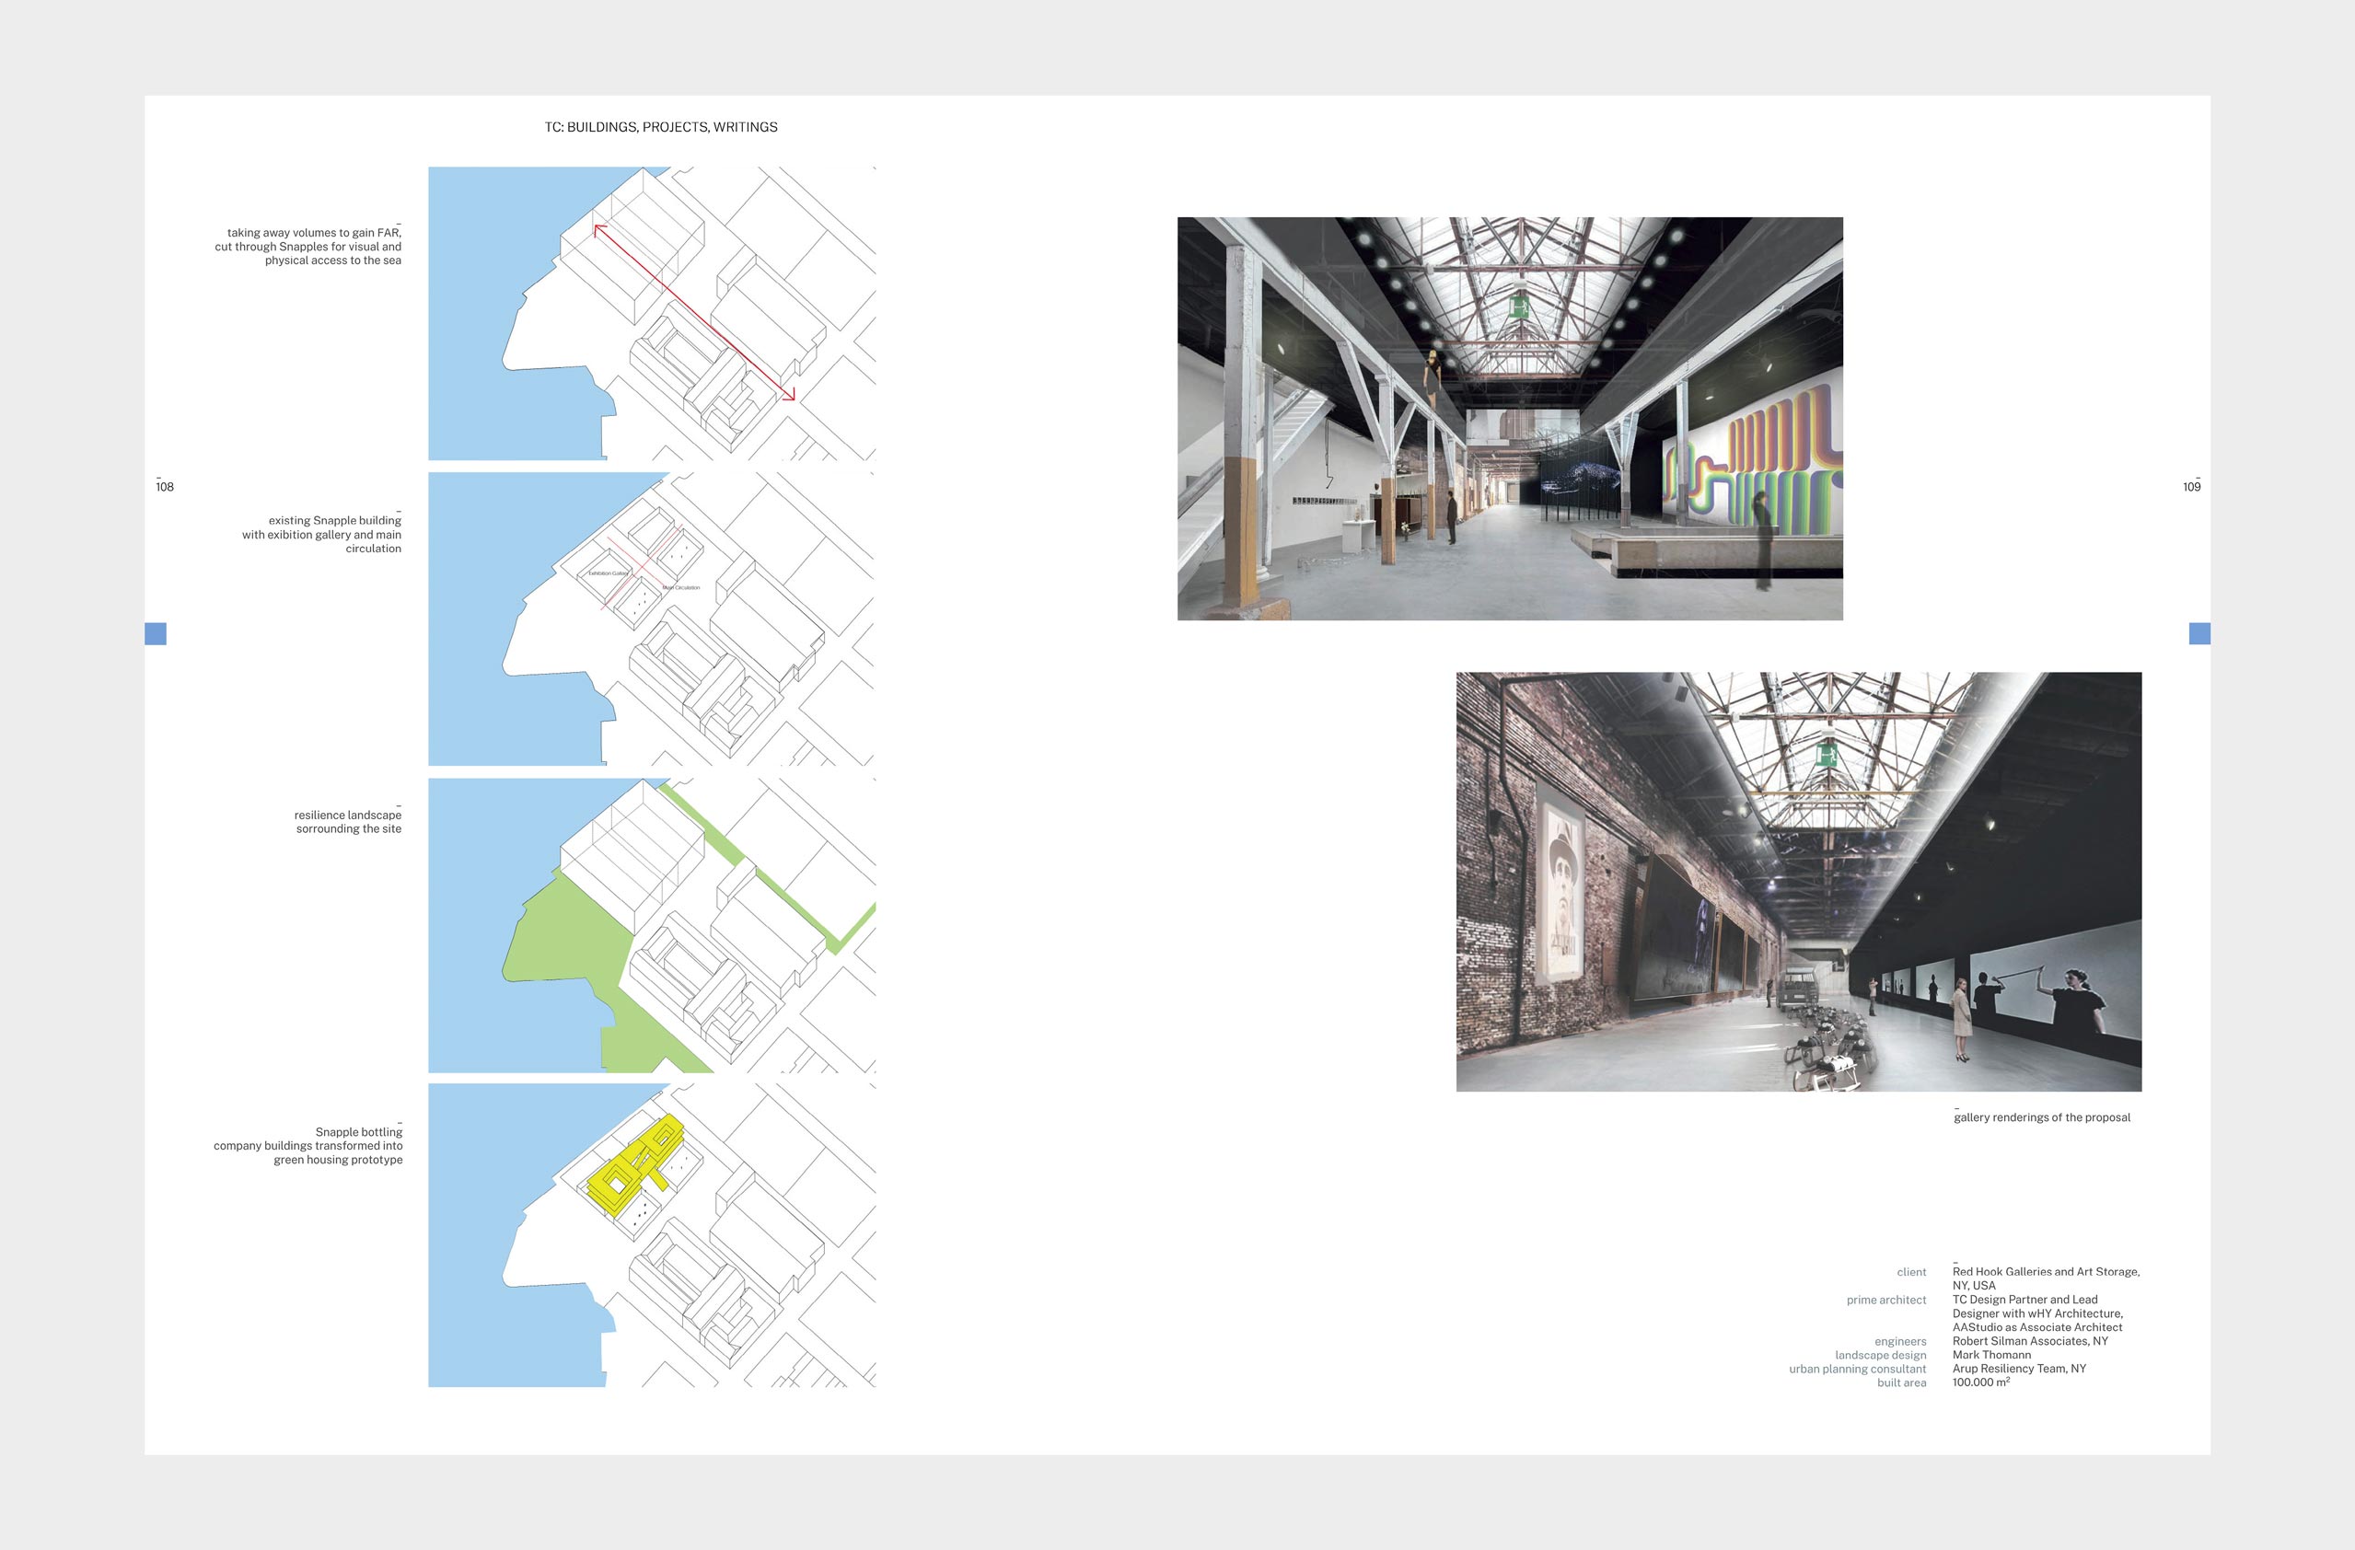Click the gallery rendering with colorful striped mural

coord(1509,419)
